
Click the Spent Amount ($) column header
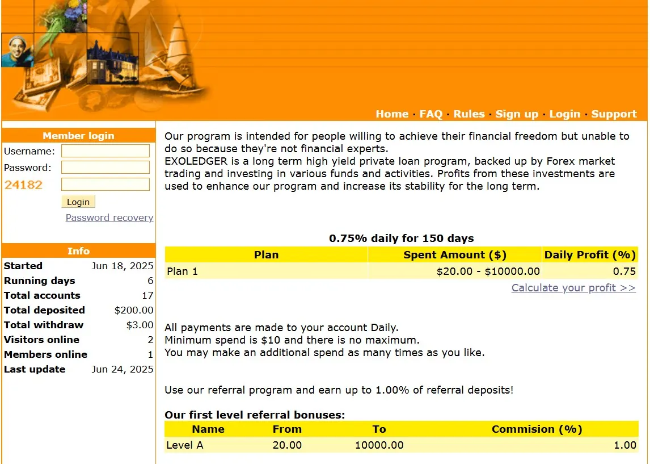click(455, 255)
